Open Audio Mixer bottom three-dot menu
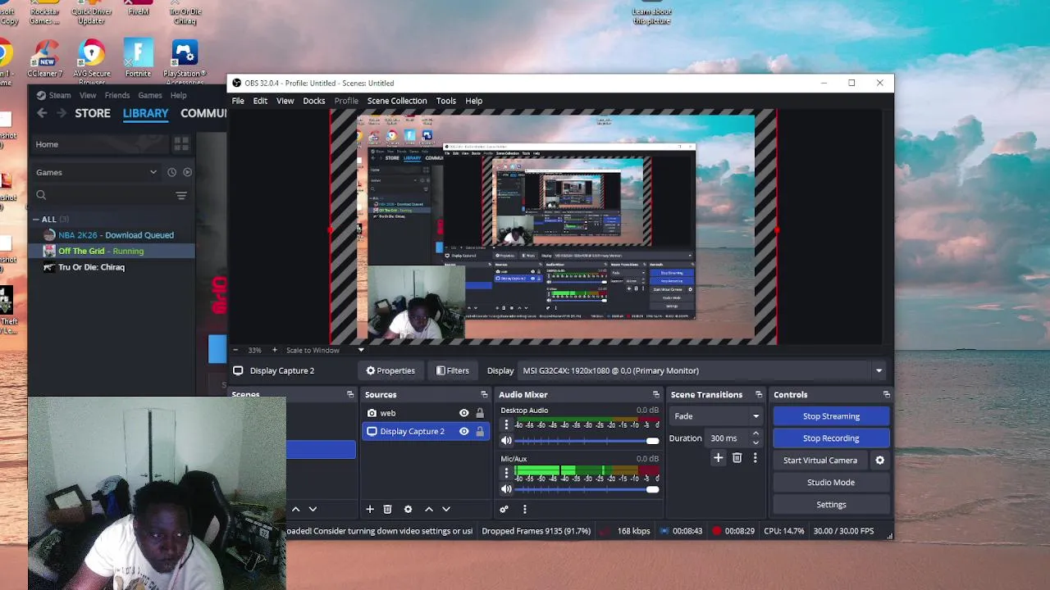The height and width of the screenshot is (590, 1050). click(524, 509)
